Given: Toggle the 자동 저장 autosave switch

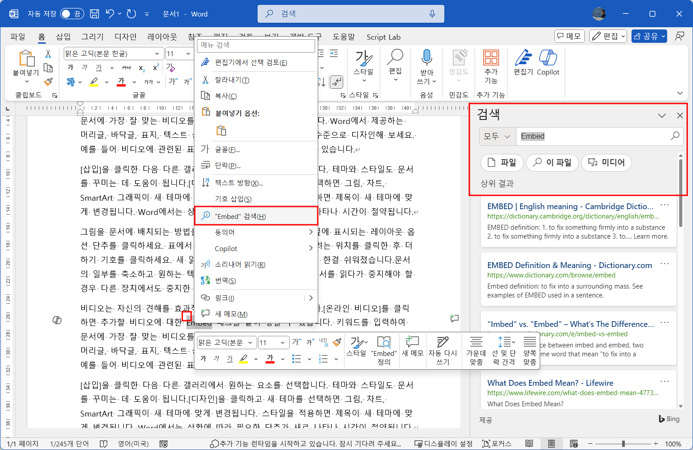Looking at the screenshot, I should click(x=72, y=14).
